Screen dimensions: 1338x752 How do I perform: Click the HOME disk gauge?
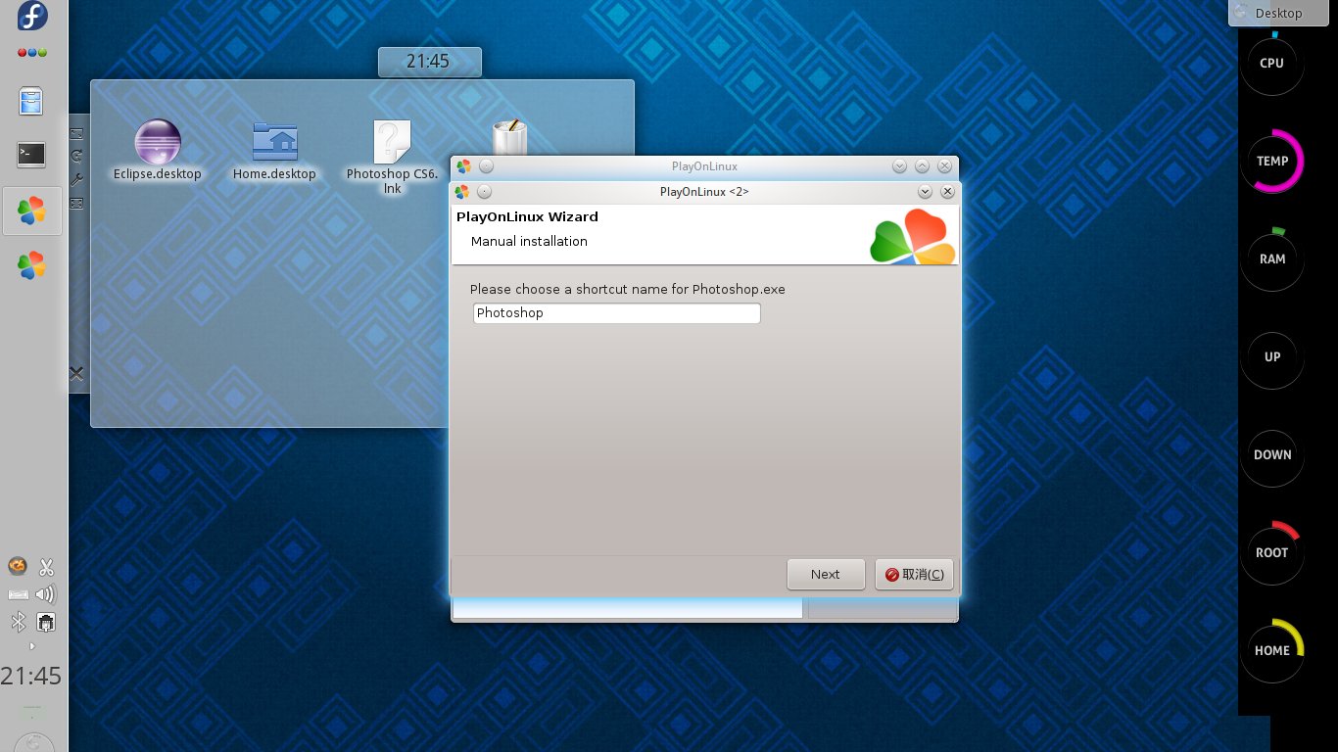pyautogui.click(x=1271, y=651)
